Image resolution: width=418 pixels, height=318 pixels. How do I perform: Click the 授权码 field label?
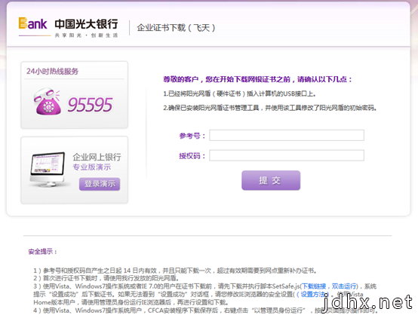tap(192, 156)
